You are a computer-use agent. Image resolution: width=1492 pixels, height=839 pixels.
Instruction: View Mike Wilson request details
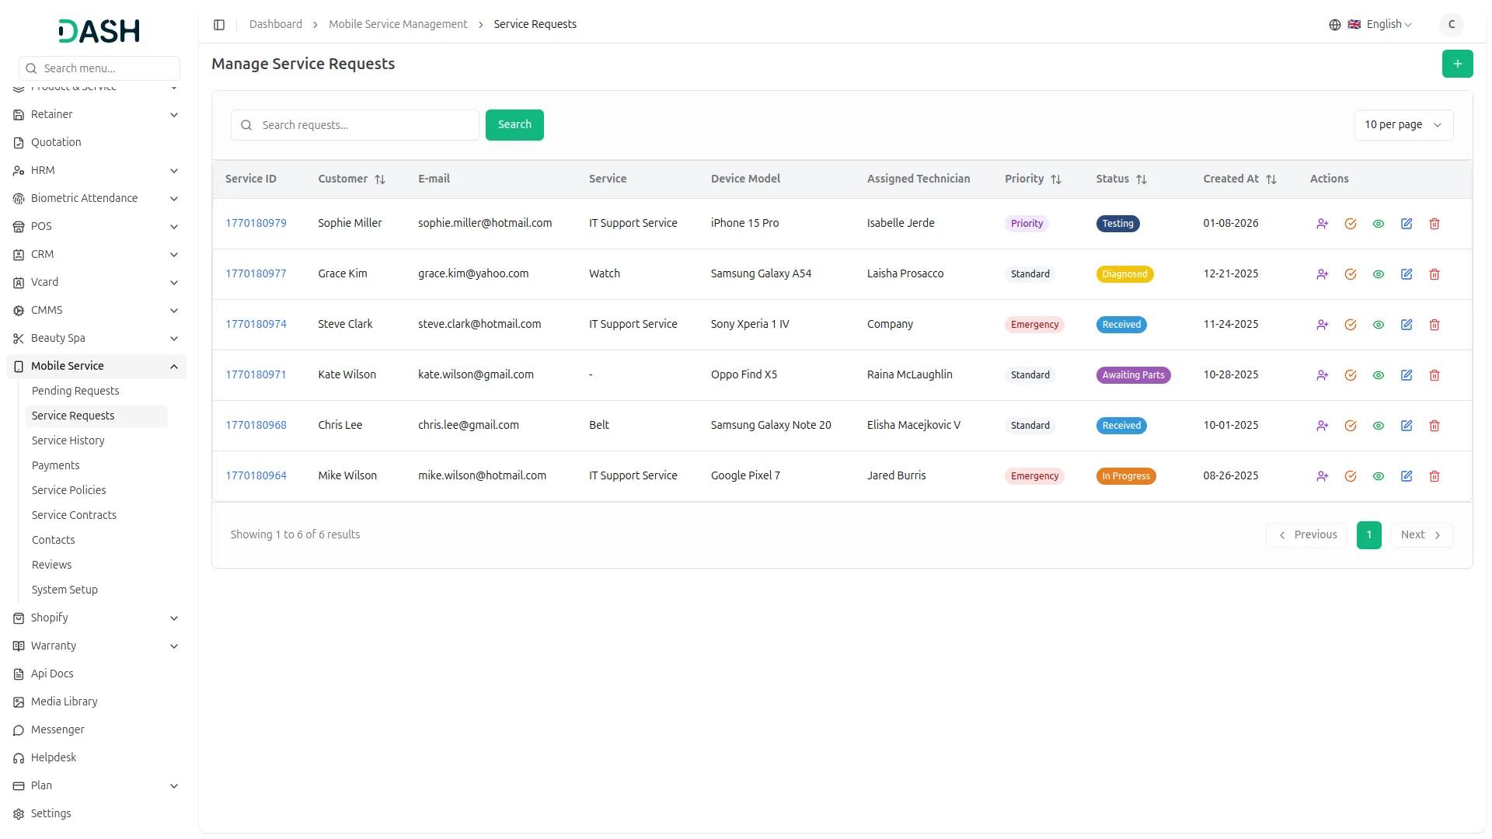(1378, 476)
